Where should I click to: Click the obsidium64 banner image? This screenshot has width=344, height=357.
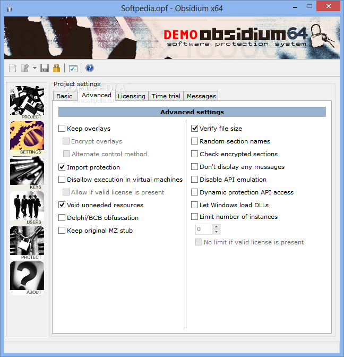(172, 38)
